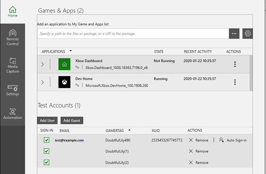This screenshot has width=266, height=174.
Task: Expand the Xbox Dashboard application row
Action: 42,64
